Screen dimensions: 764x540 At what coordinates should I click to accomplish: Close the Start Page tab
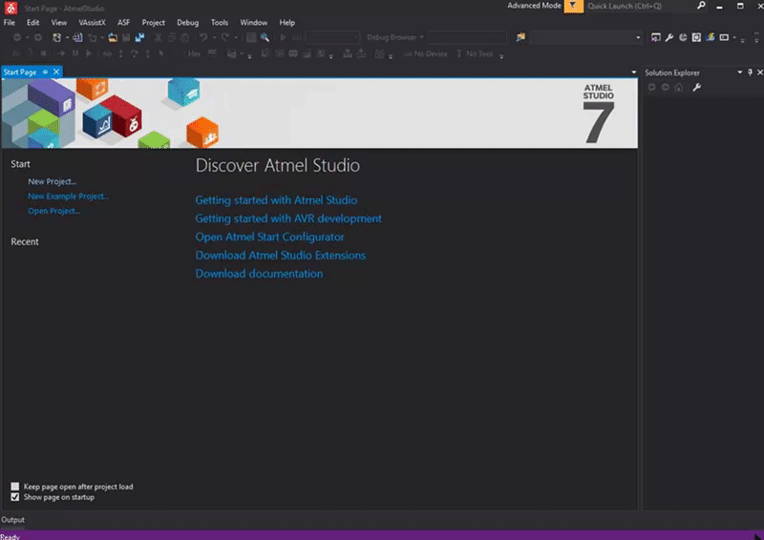[x=56, y=73]
